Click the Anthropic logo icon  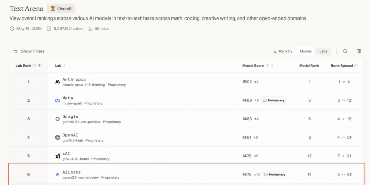(x=58, y=82)
